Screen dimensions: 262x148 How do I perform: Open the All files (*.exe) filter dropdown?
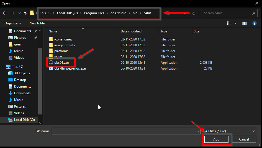point(230,131)
